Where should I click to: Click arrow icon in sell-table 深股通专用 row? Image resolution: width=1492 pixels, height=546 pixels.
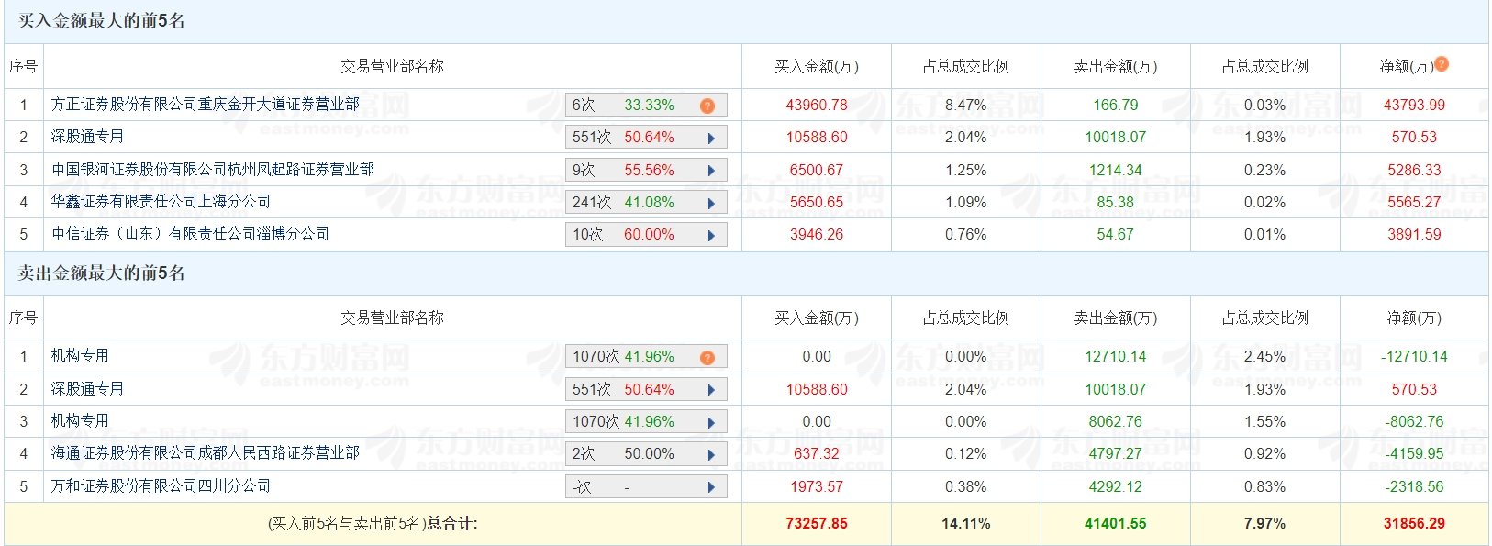pos(711,390)
